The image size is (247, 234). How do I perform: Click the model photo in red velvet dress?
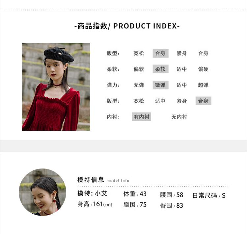tap(56, 87)
